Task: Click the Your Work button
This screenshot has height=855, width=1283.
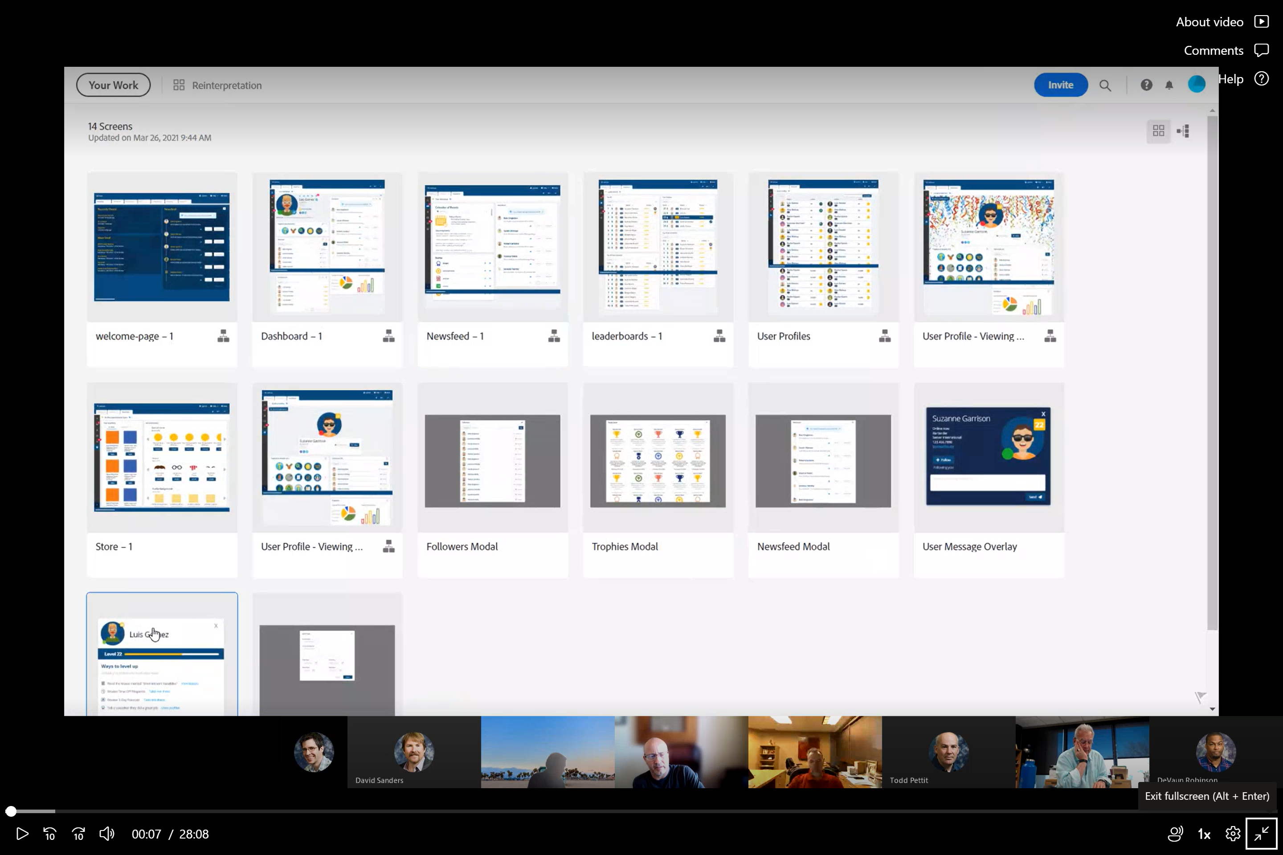Action: click(114, 85)
